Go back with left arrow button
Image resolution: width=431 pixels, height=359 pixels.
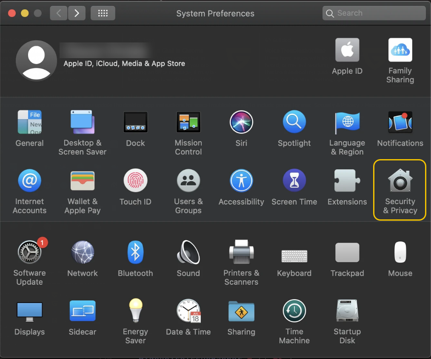(x=59, y=13)
